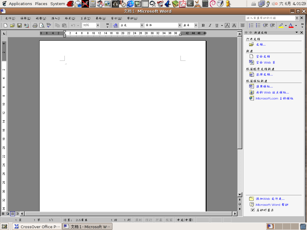Print the document using the printer icon
The width and height of the screenshot is (307, 230).
[35, 25]
